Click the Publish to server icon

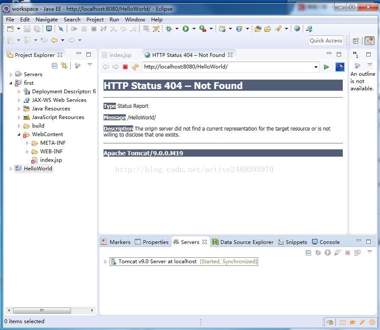click(x=357, y=253)
